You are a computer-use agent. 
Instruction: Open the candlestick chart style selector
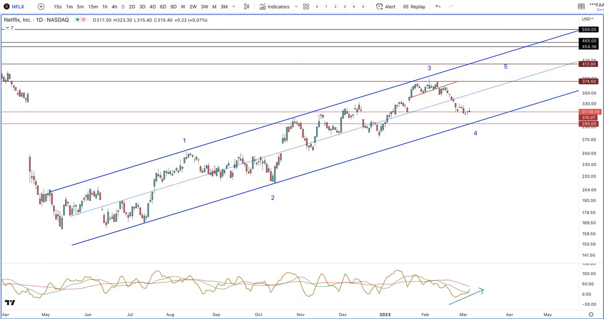coord(247,7)
